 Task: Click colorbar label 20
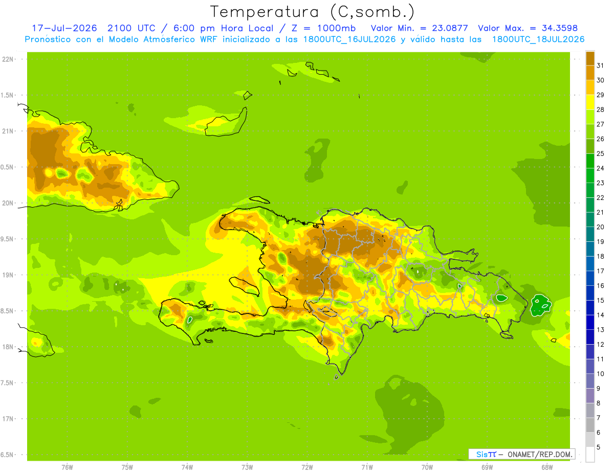coord(600,227)
